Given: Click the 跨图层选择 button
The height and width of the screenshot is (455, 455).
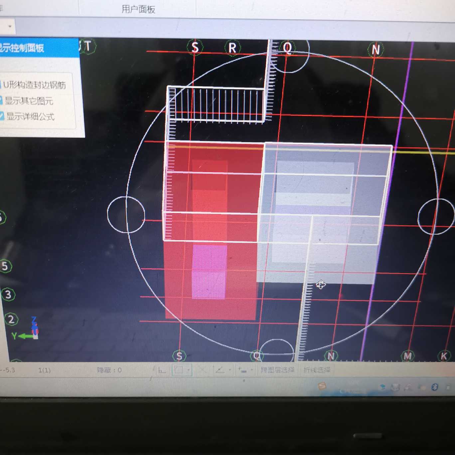Looking at the screenshot, I should pyautogui.click(x=277, y=370).
